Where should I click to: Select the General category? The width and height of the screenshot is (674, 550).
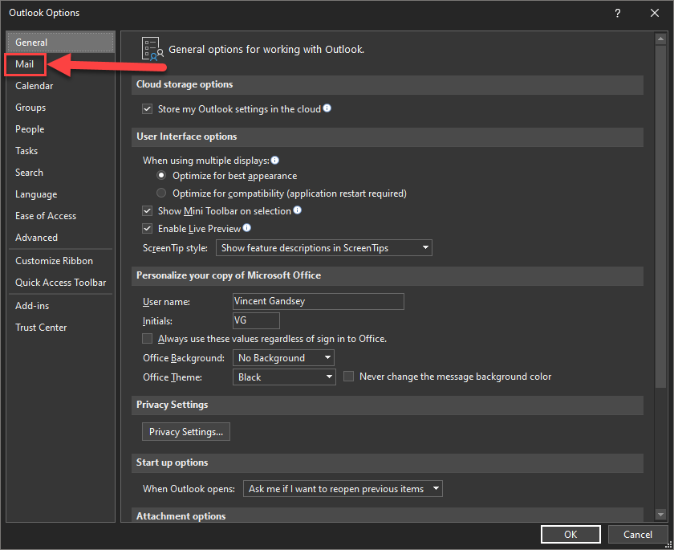point(61,43)
